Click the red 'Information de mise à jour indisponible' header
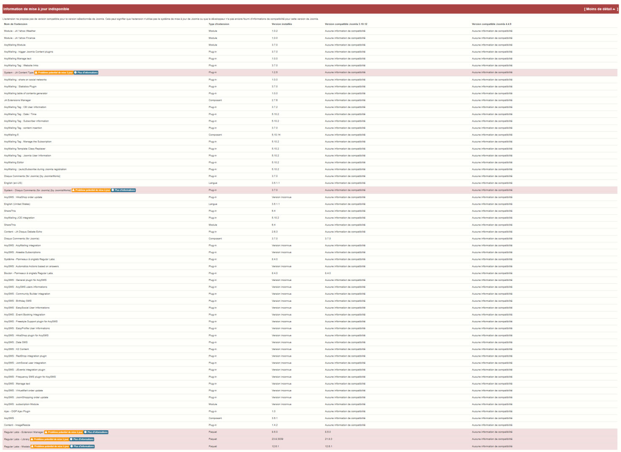 click(x=310, y=9)
